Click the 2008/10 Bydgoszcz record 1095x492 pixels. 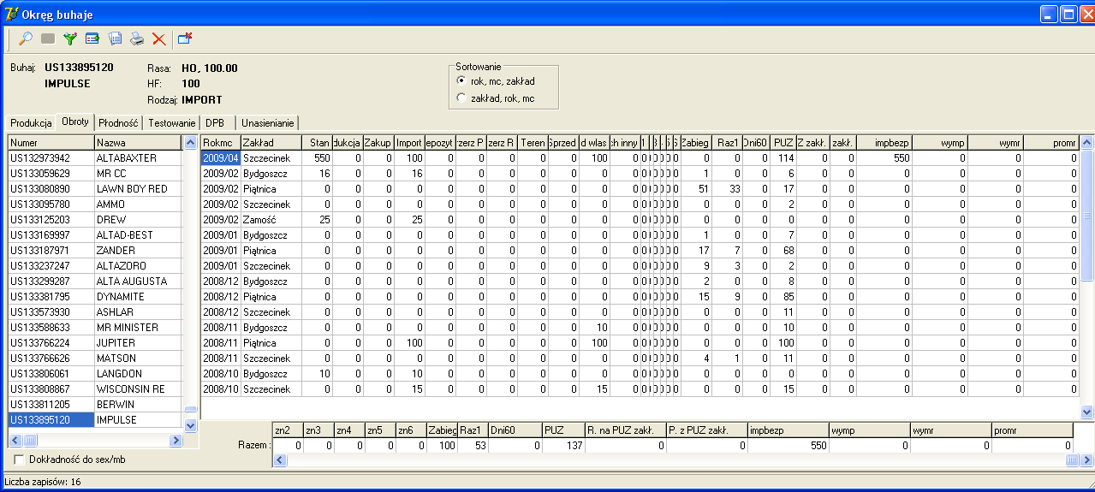point(271,374)
